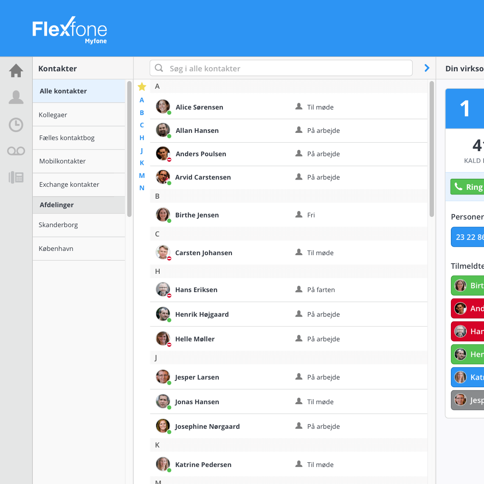Click red And agent tile
The width and height of the screenshot is (484, 484).
467,308
